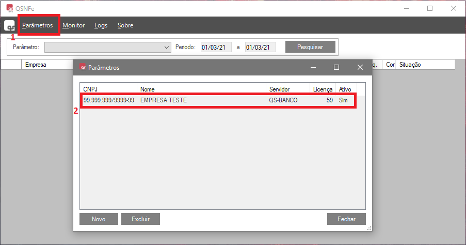Open the Logs menu
466x245 pixels.
pyautogui.click(x=101, y=25)
